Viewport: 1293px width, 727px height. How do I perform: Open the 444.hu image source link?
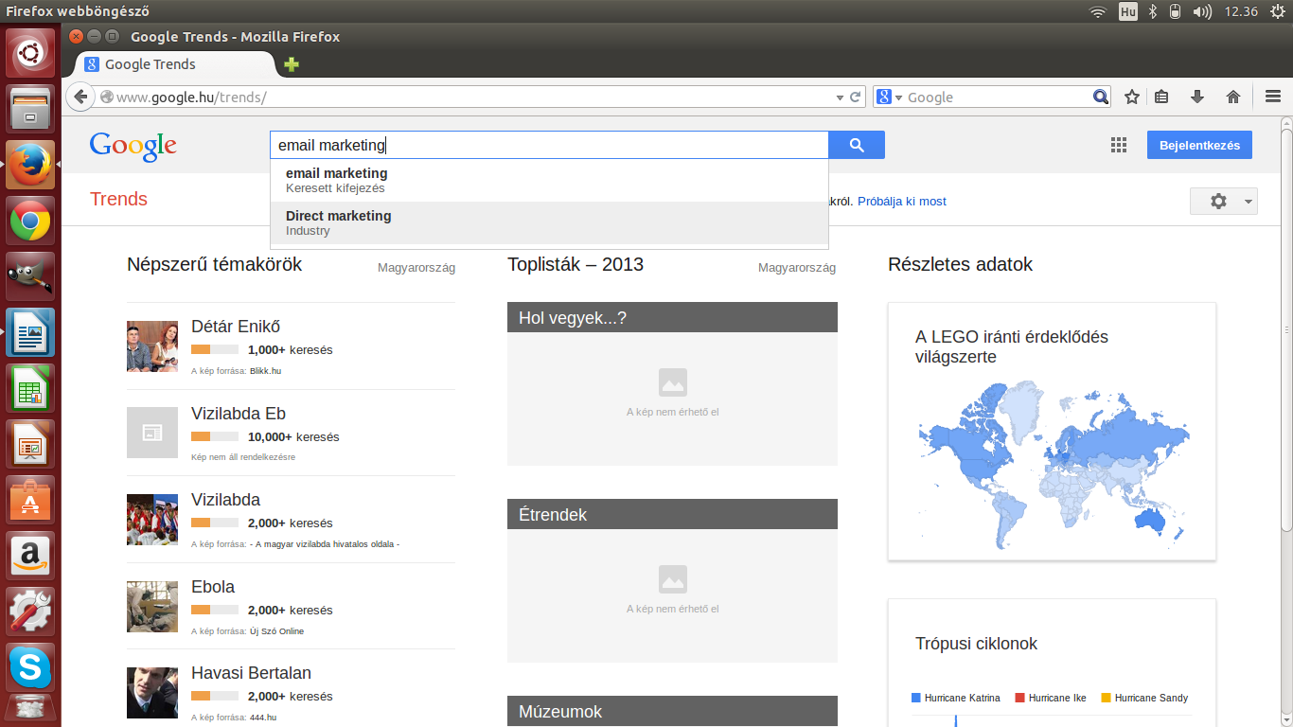tap(263, 718)
